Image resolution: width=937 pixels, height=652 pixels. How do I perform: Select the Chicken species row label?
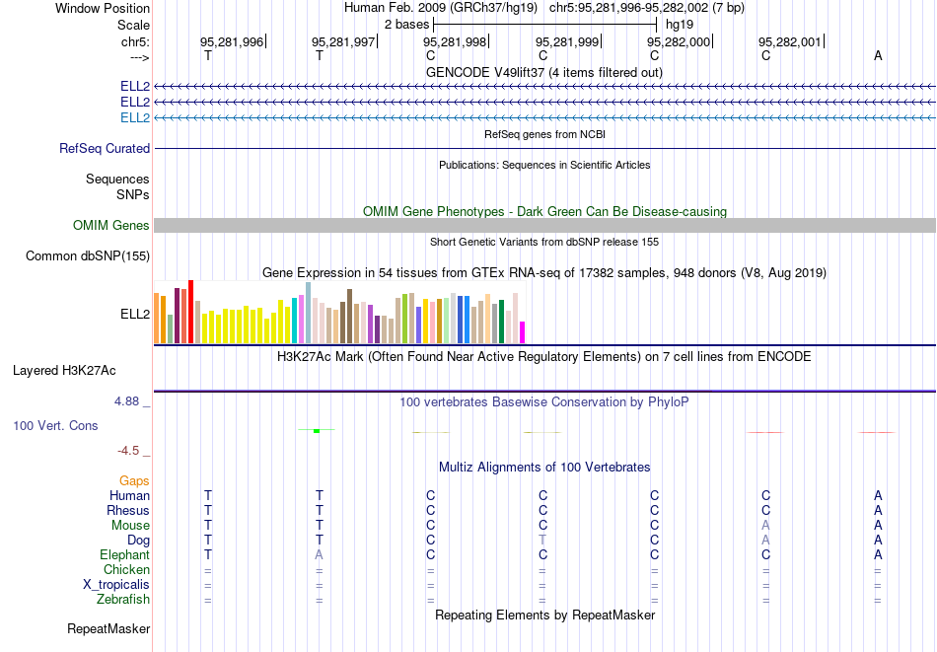(x=126, y=569)
